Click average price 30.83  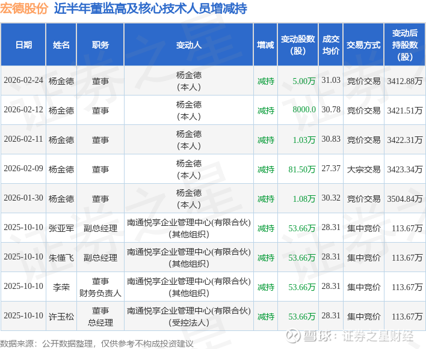(x=331, y=139)
